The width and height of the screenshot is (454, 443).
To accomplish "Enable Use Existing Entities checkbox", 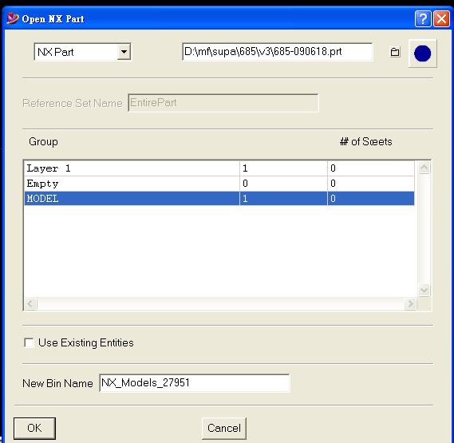I will click(29, 342).
